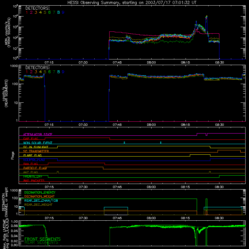Image resolution: width=249 pixels, height=249 pixels.
Task: Select the SAA_FLAG label
Action: click(x=31, y=164)
